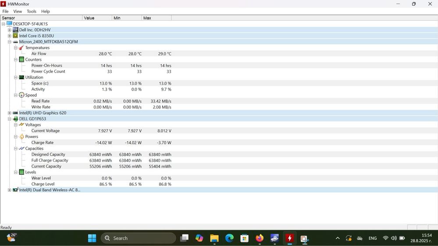Open Microsoft Edge from the taskbar
The height and width of the screenshot is (246, 438).
coord(229,238)
